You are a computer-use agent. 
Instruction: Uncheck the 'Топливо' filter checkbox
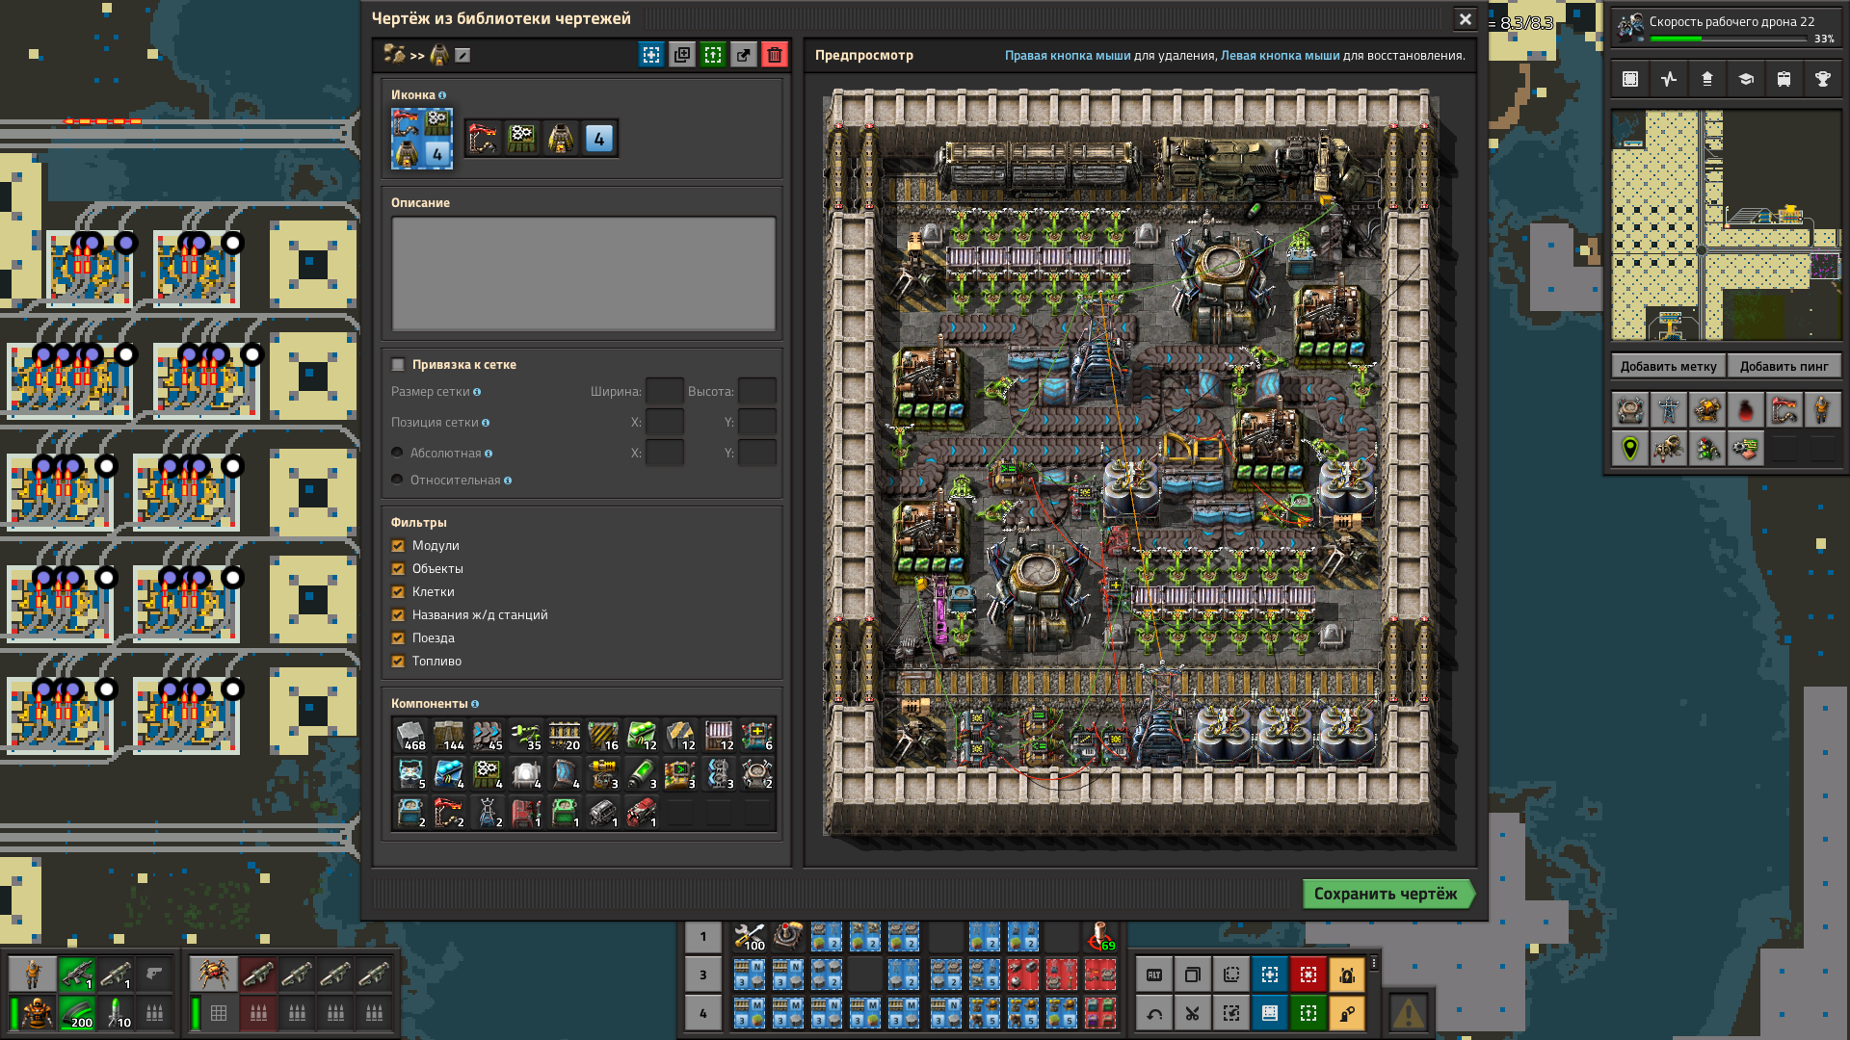tap(398, 661)
